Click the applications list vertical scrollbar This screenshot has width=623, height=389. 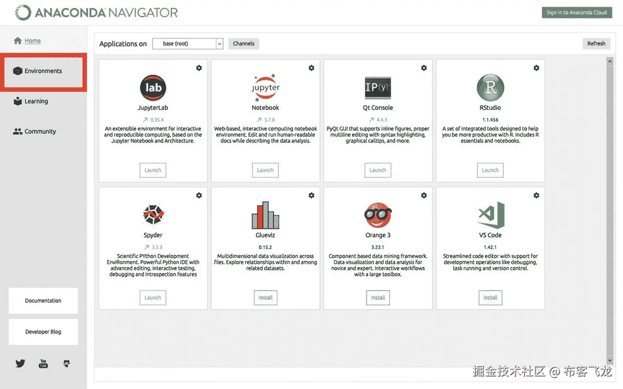(610, 211)
